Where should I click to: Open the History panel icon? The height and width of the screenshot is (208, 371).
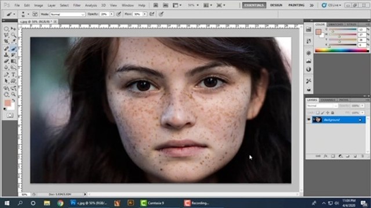click(x=308, y=41)
